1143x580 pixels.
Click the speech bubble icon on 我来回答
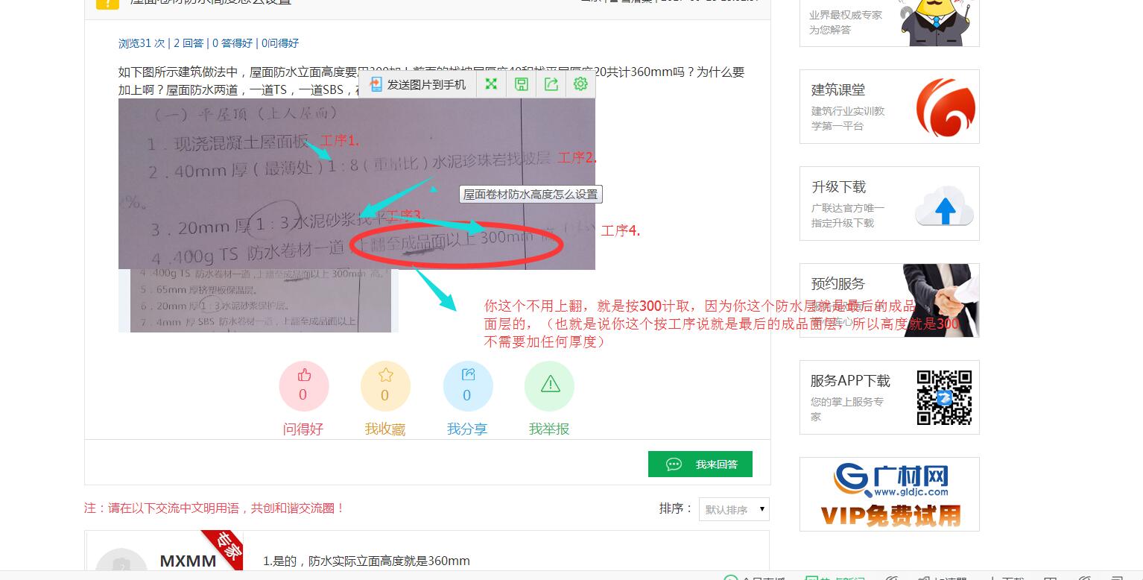click(674, 464)
